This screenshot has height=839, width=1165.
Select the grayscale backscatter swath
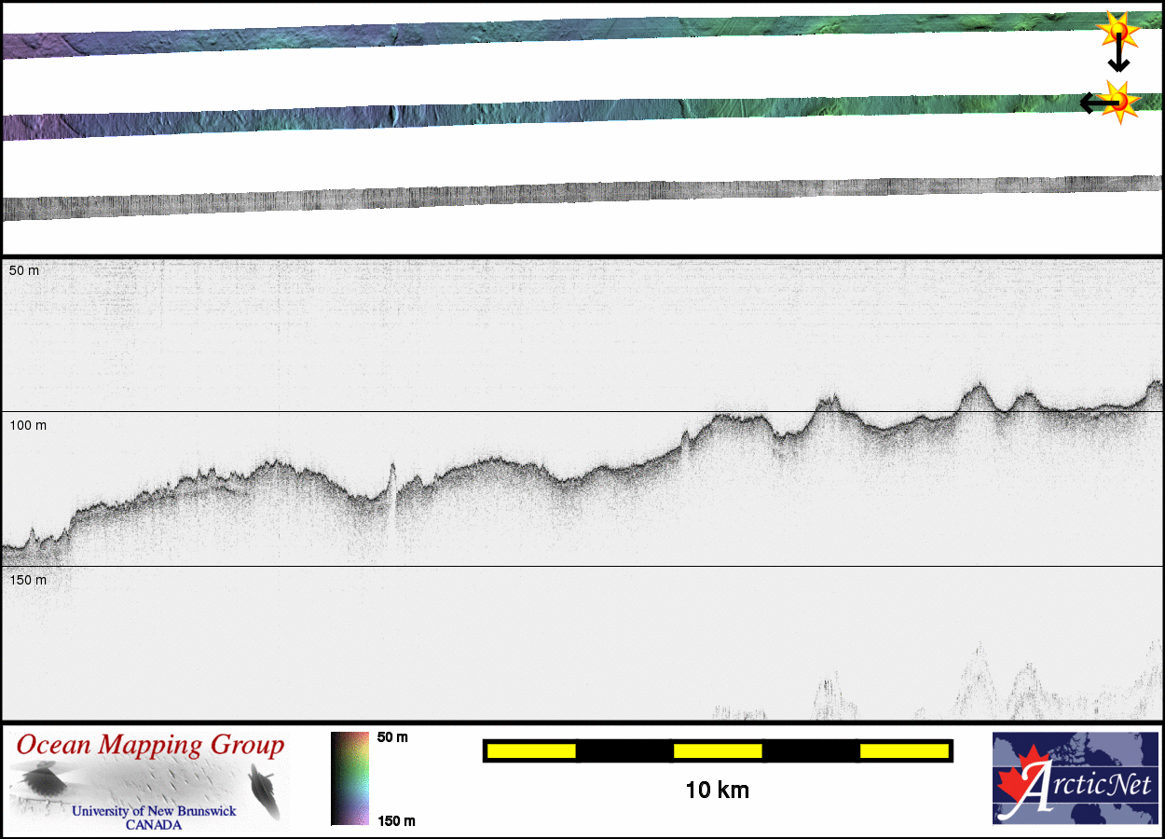(559, 196)
